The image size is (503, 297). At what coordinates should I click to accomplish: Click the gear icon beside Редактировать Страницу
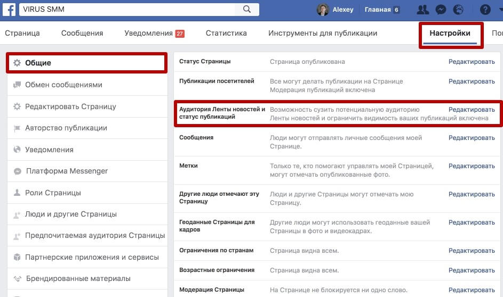(x=17, y=106)
